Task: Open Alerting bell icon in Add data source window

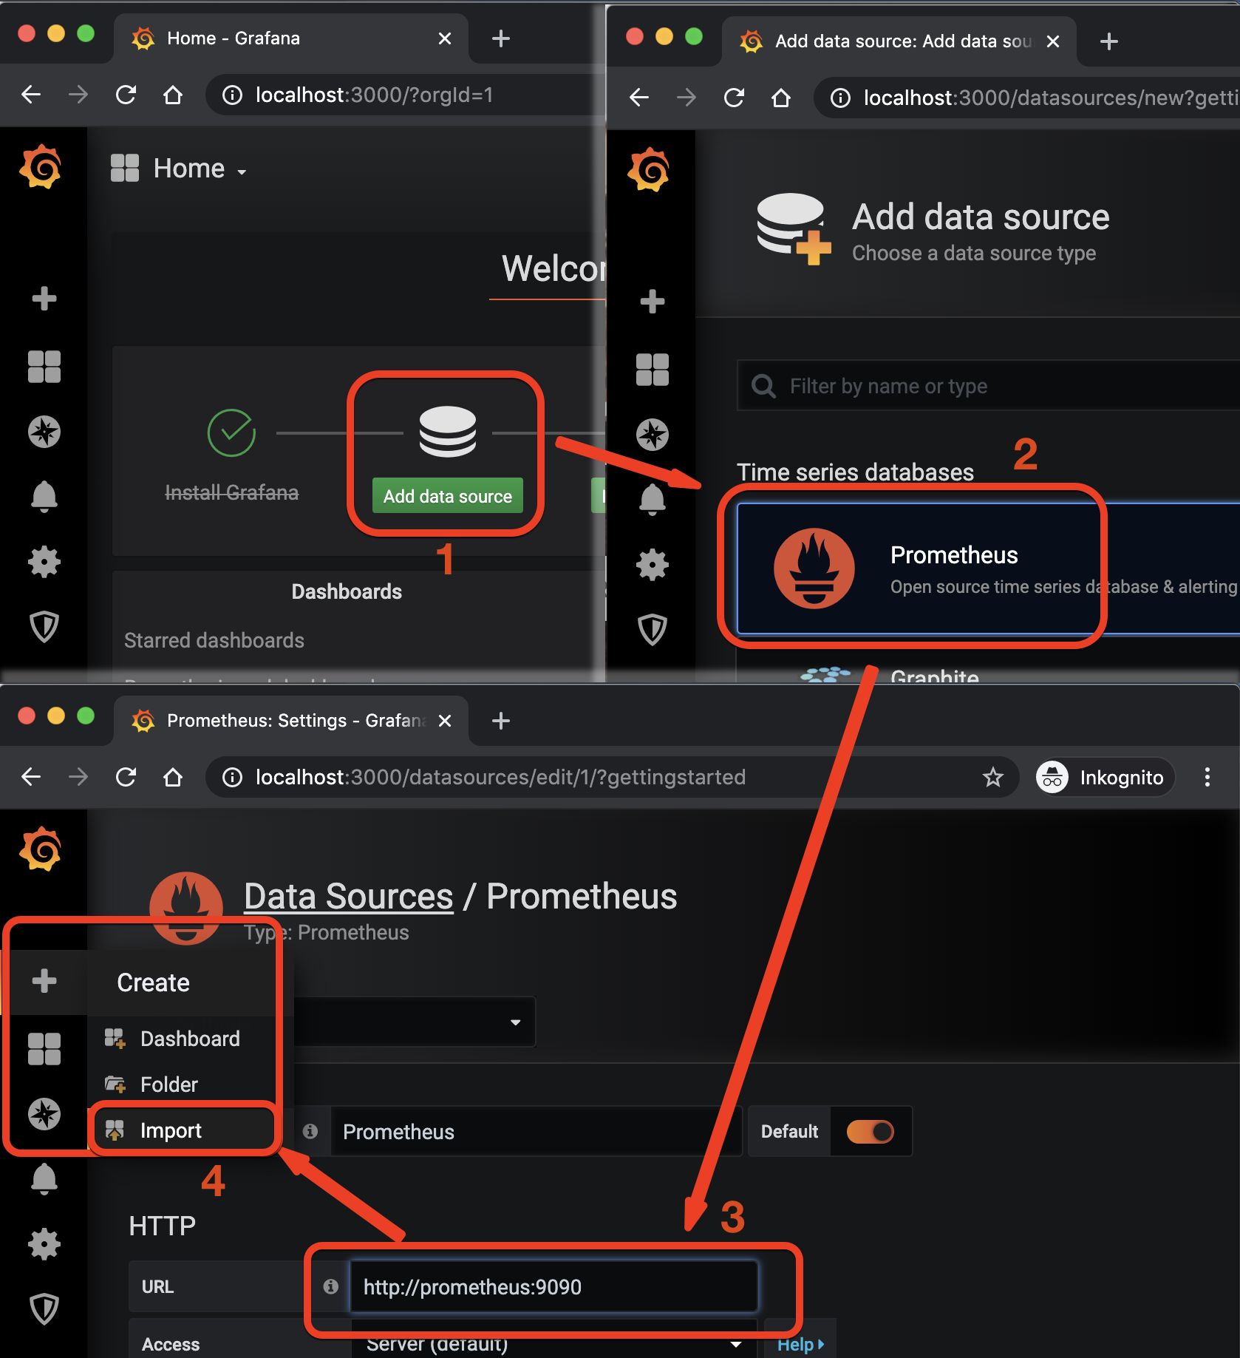Action: pyautogui.click(x=653, y=500)
